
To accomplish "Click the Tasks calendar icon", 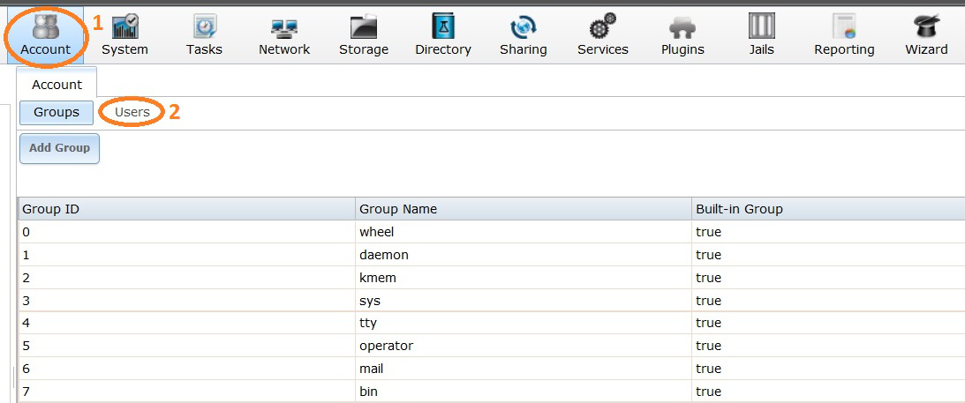I will pyautogui.click(x=204, y=26).
